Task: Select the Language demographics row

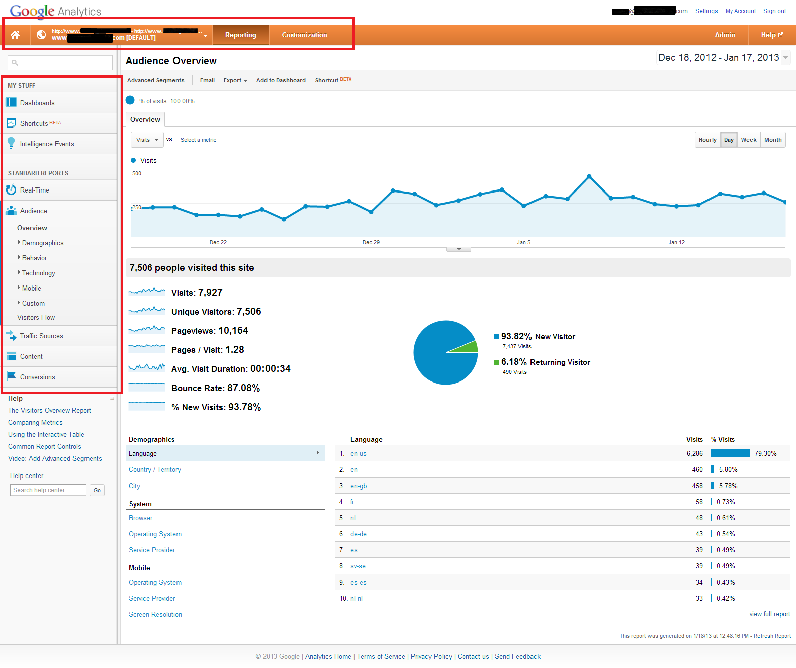Action: click(x=225, y=453)
